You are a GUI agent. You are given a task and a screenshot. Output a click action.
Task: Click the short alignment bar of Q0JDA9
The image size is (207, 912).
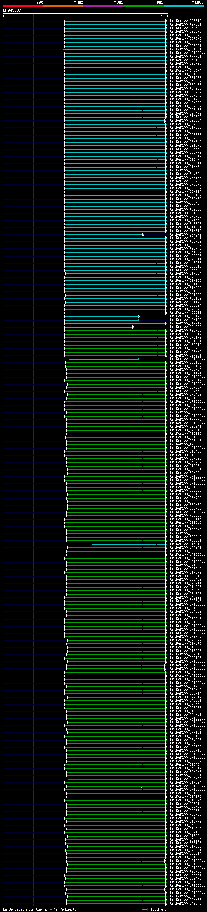[x=99, y=327]
